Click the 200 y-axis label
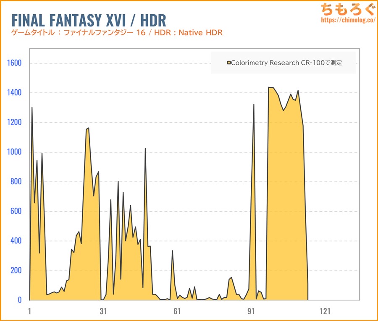Screen dimensions: 378x321 coord(15,270)
